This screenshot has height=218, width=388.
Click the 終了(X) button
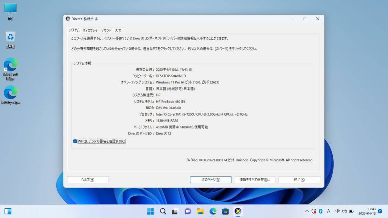299,180
